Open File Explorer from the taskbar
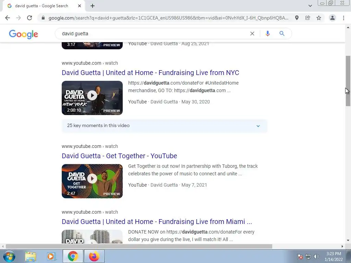The height and width of the screenshot is (263, 351). 31,256
